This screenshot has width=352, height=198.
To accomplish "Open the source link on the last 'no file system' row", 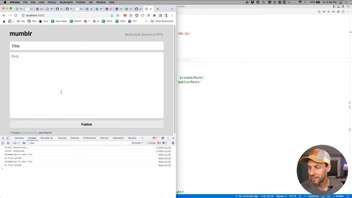I will [164, 165].
